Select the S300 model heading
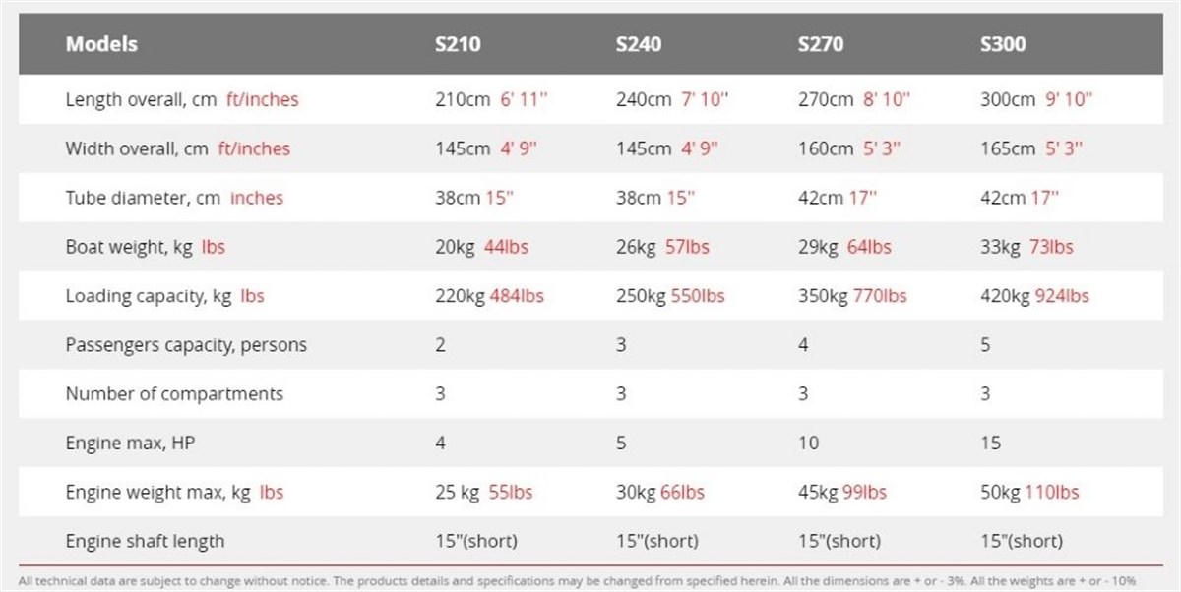 (1003, 44)
